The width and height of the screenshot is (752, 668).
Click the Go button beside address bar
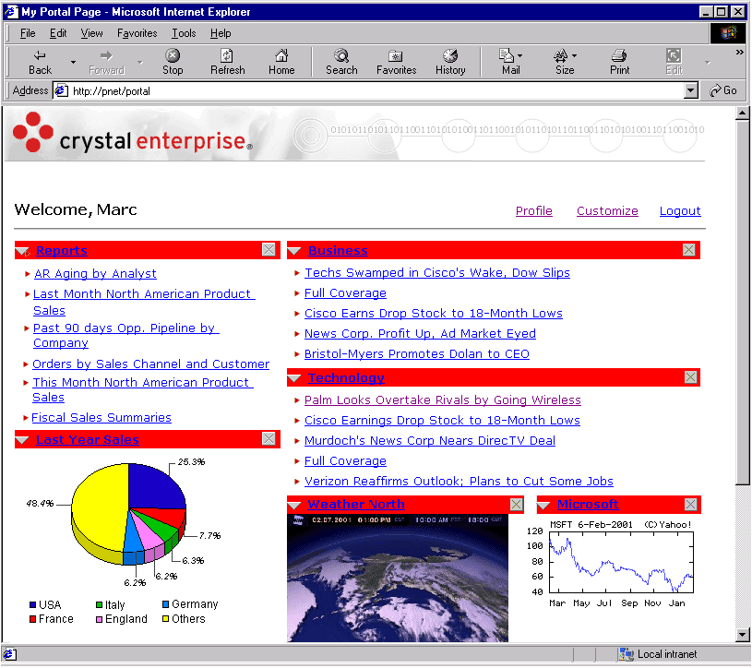coord(723,90)
